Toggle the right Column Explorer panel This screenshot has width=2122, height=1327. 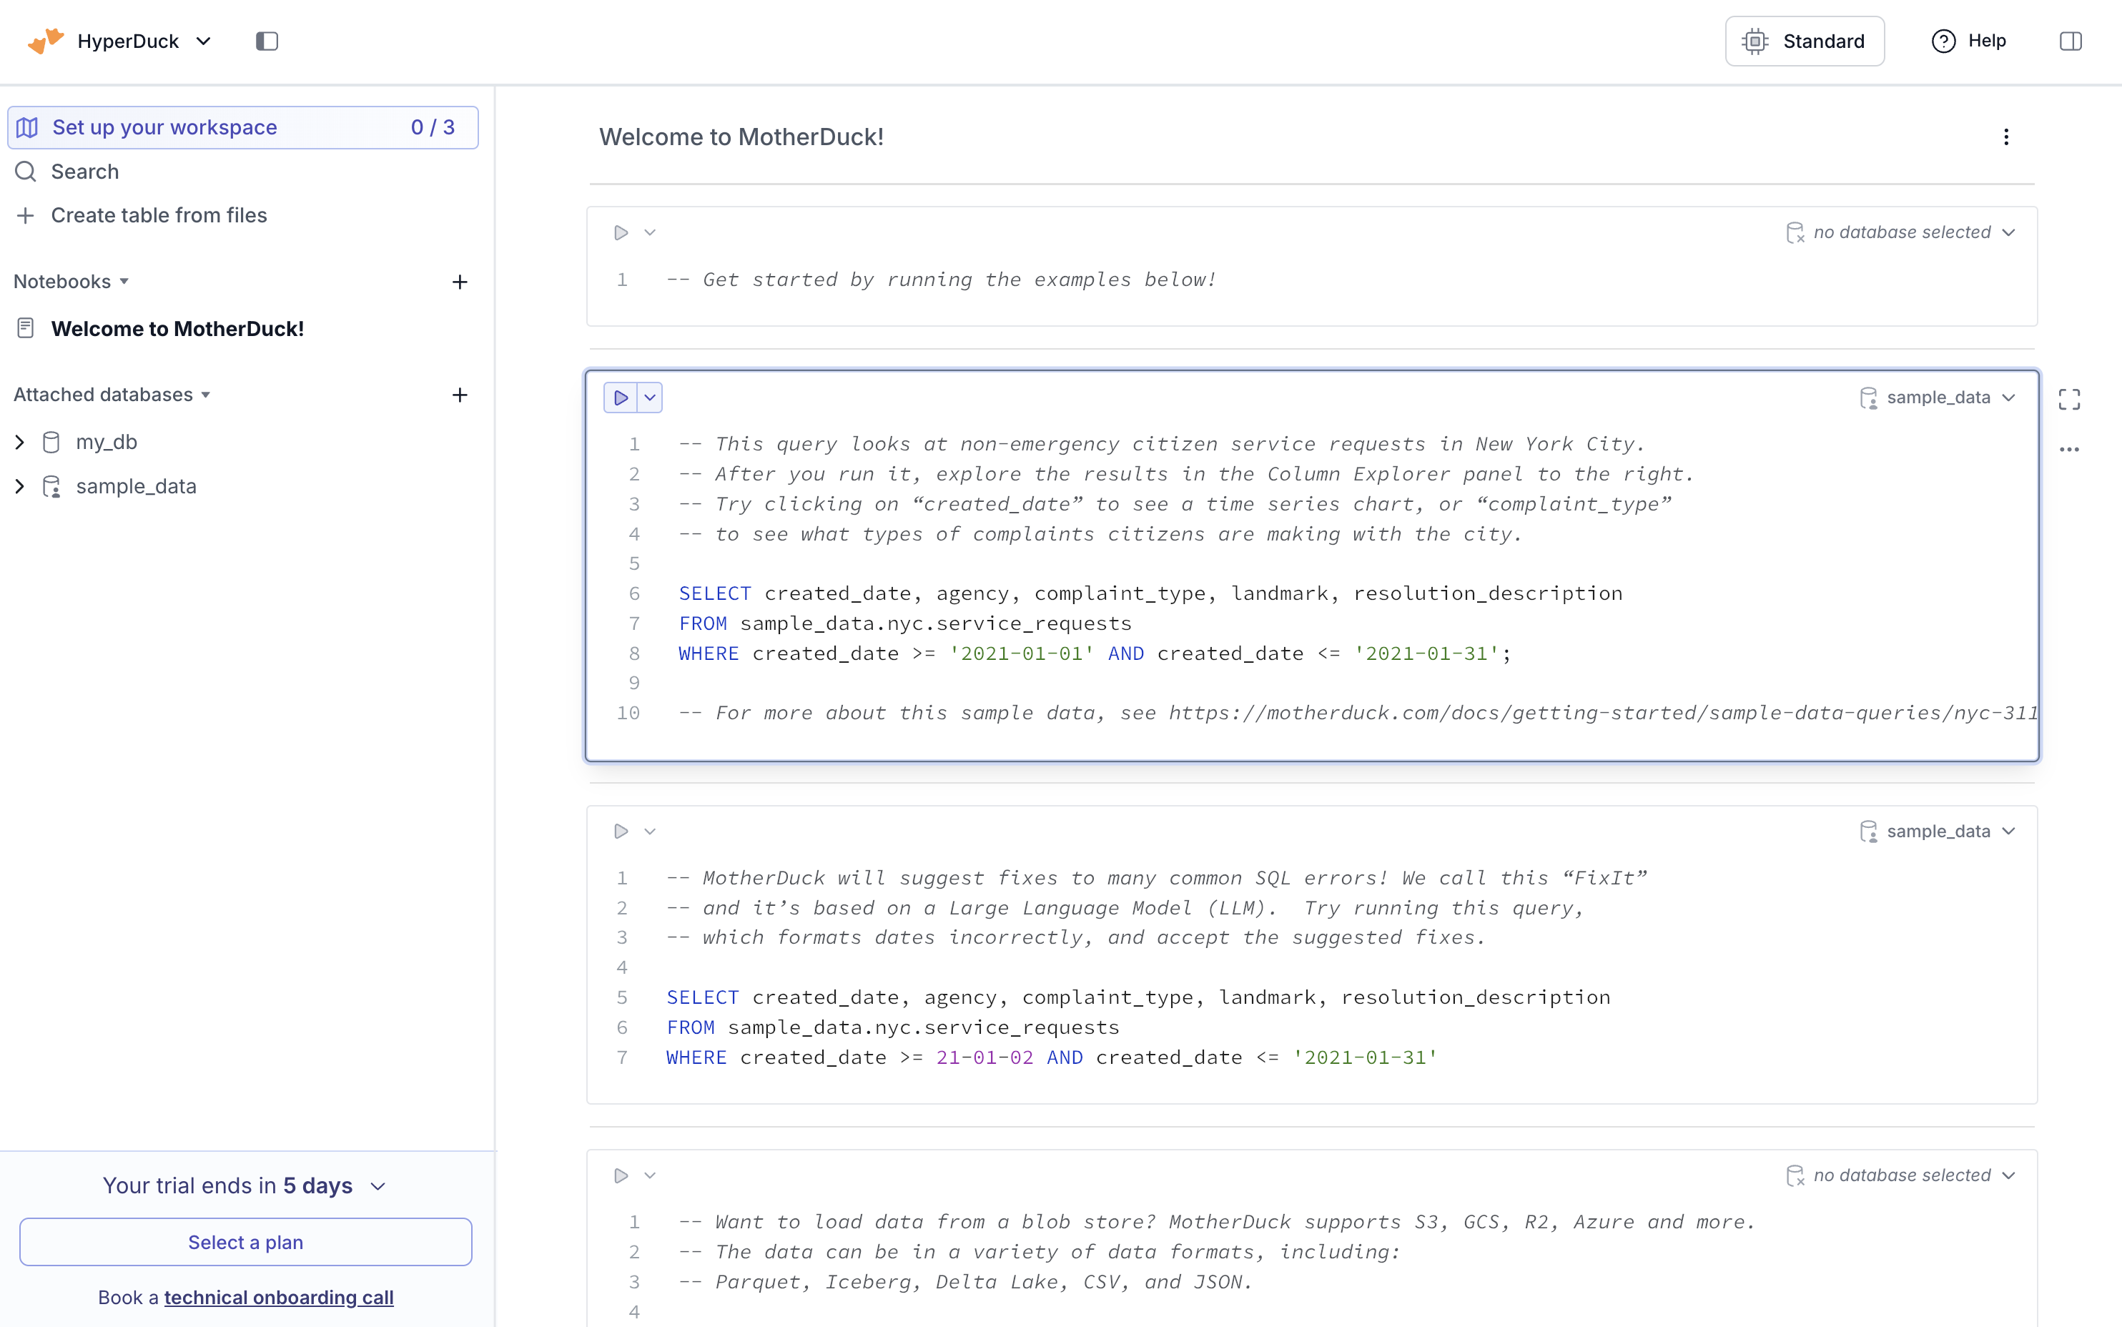pos(2069,41)
